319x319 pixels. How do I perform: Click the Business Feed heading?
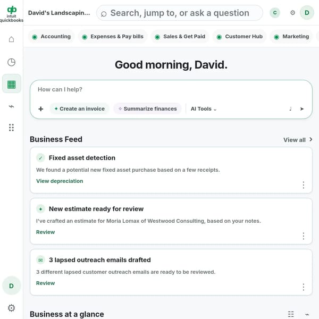pos(56,139)
